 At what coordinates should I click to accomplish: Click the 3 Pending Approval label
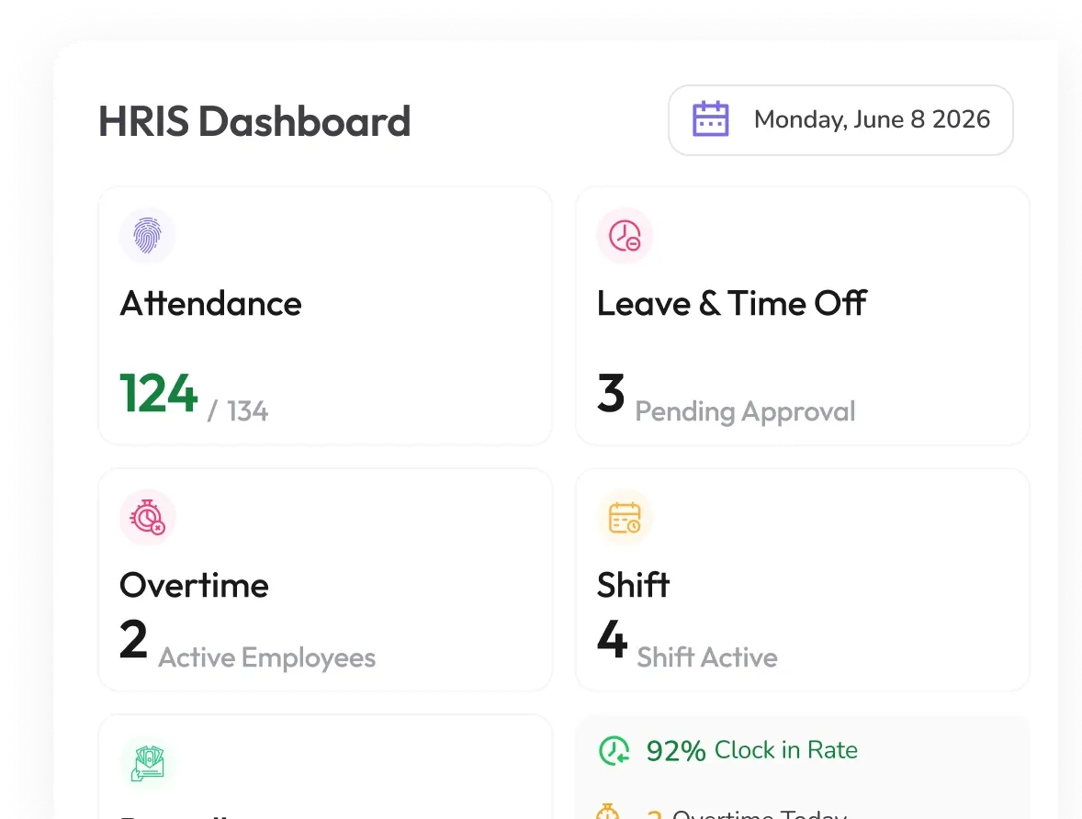pyautogui.click(x=726, y=397)
